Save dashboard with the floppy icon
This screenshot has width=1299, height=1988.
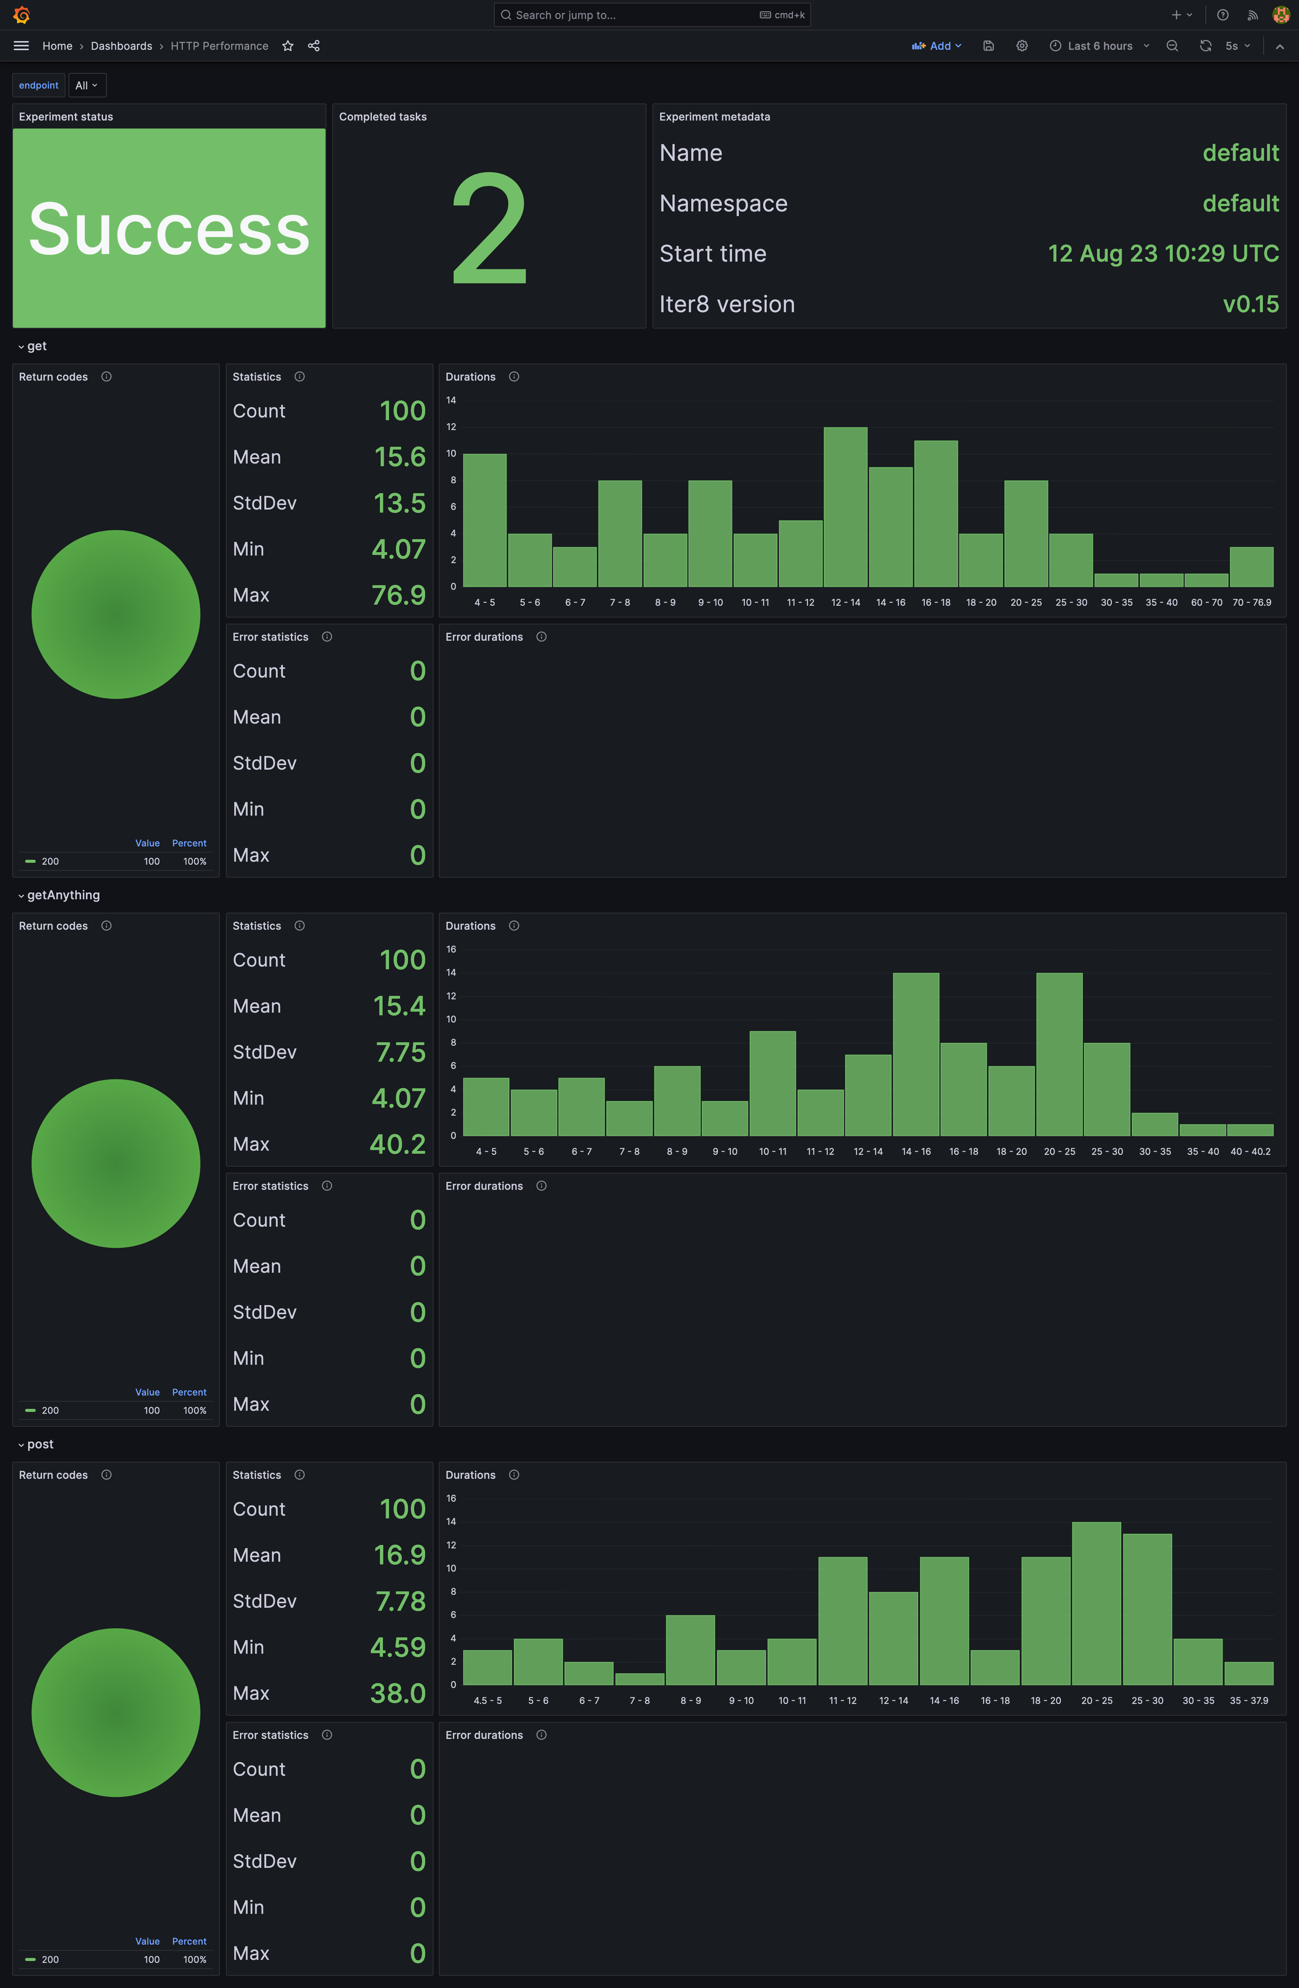pyautogui.click(x=988, y=46)
